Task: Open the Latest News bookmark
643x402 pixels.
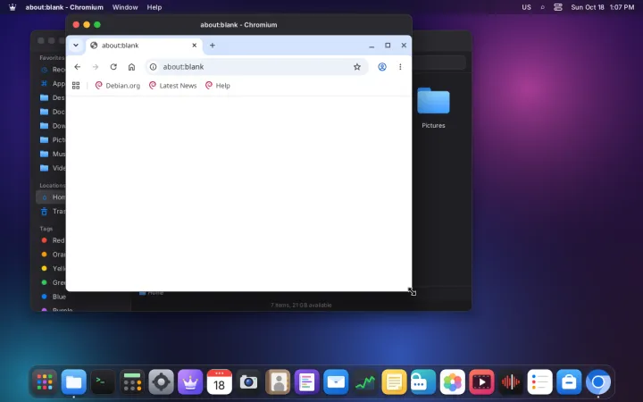Action: pyautogui.click(x=173, y=86)
